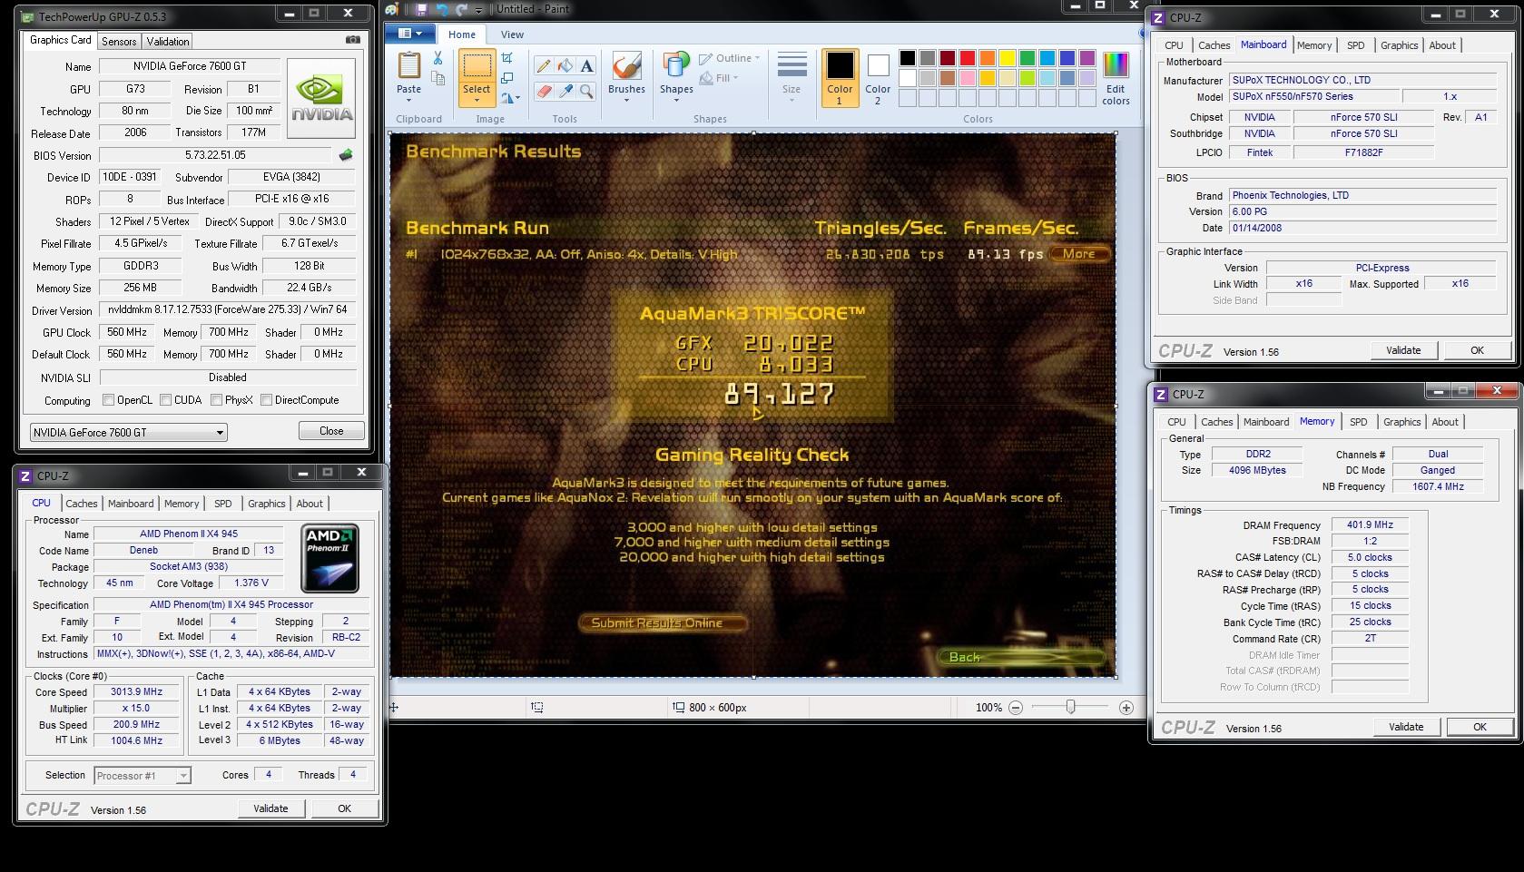The height and width of the screenshot is (872, 1524).
Task: Click the Paste clipboard icon in Paint
Action: (408, 66)
